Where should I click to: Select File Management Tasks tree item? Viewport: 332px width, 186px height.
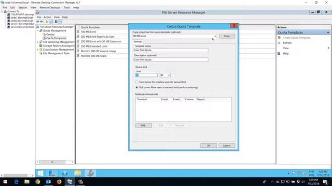point(56,53)
